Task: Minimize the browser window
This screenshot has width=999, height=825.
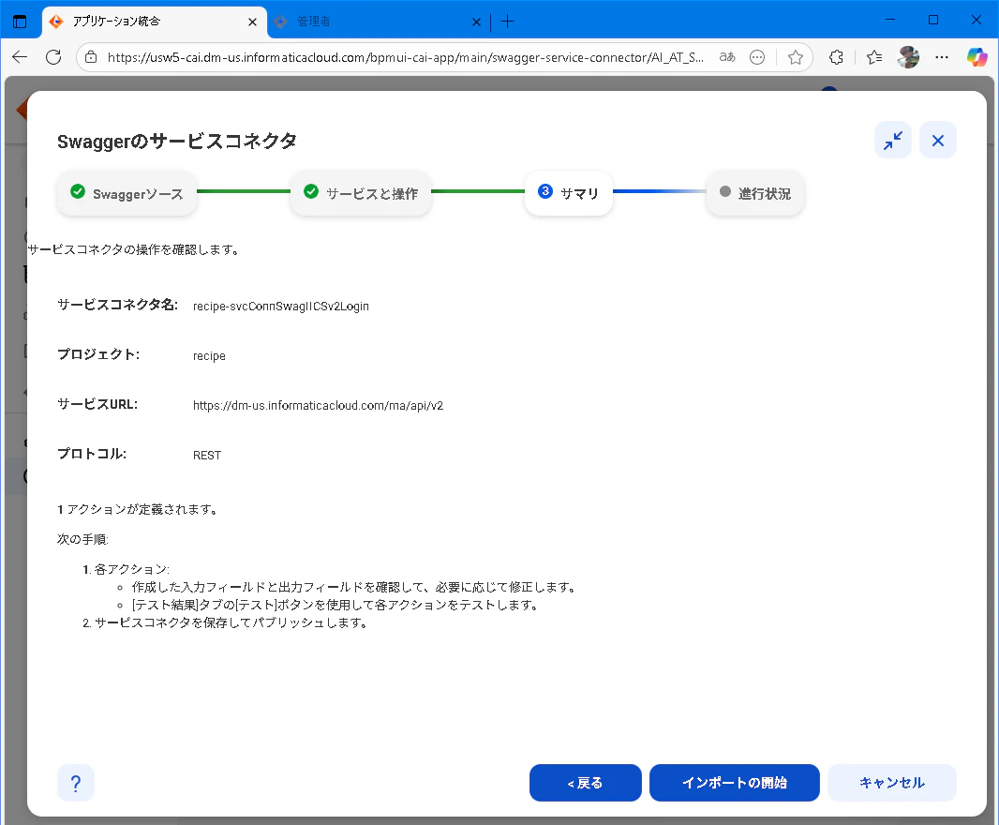Action: coord(890,21)
